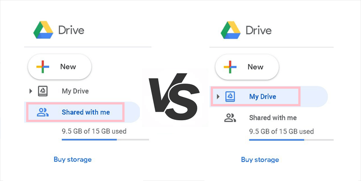Expand My Drive arrow in the left panel
The width and height of the screenshot is (361, 181).
tap(31, 91)
